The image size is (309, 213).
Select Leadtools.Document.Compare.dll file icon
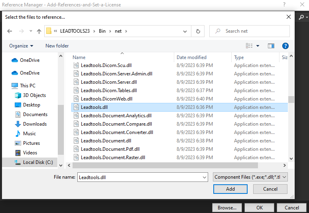[x=76, y=124]
